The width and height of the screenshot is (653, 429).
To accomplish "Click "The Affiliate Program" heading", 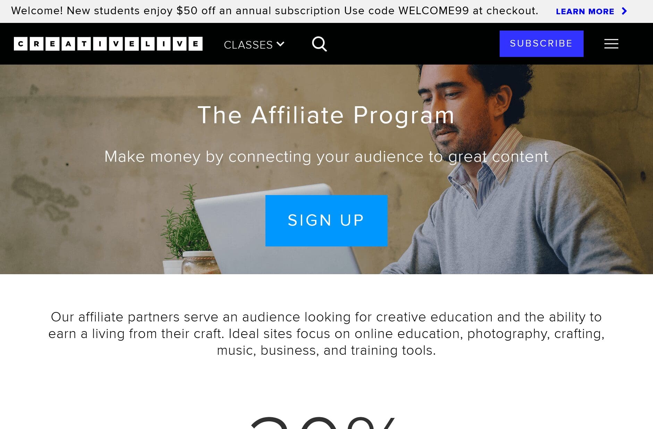I will click(326, 115).
